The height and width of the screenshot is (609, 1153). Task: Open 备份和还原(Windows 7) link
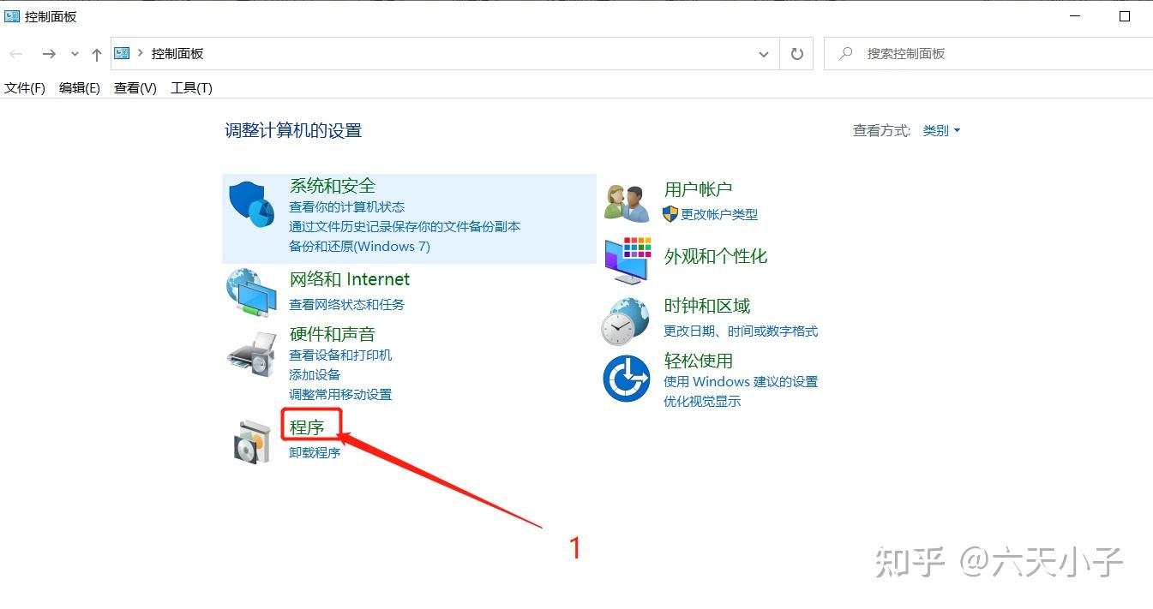tap(359, 247)
